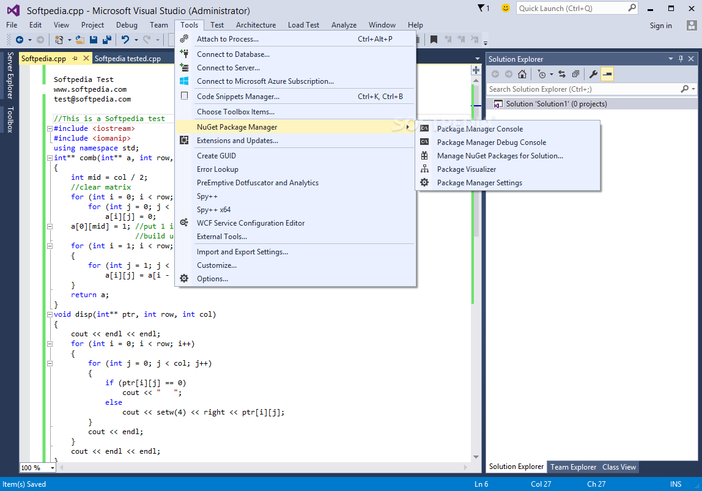Click the editor vertical scrollbar down arrow
The height and width of the screenshot is (491, 702).
point(476,457)
